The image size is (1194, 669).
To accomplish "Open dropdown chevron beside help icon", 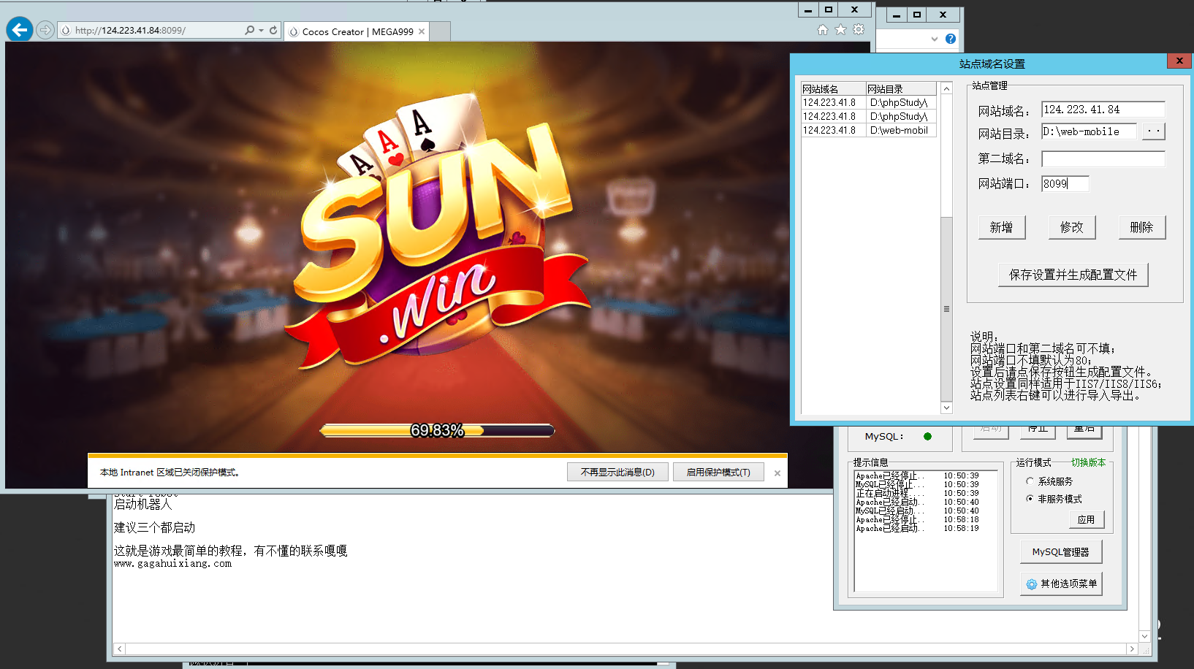I will pos(935,39).
